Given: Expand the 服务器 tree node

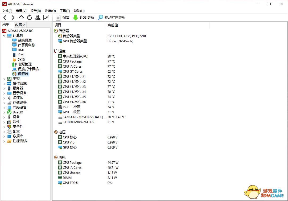Looking at the screenshot, I should (4, 88).
